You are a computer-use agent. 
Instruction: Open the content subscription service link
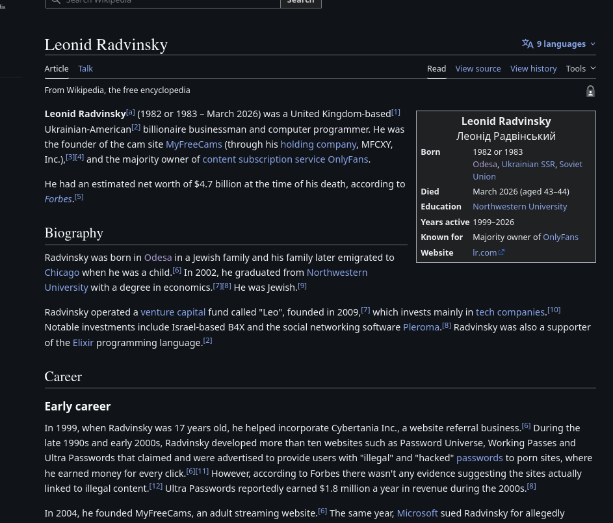[263, 159]
